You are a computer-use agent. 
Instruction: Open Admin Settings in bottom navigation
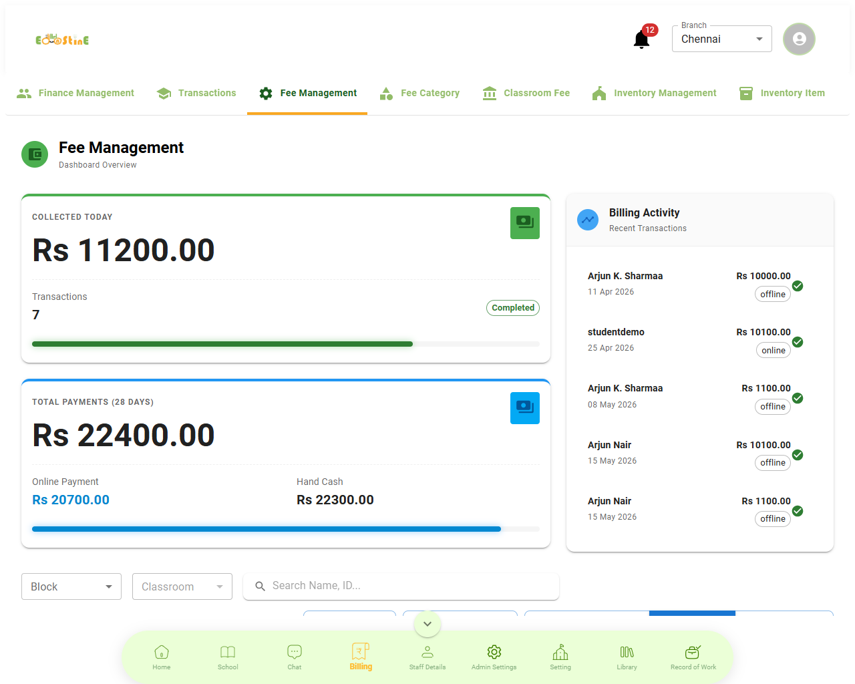(494, 657)
